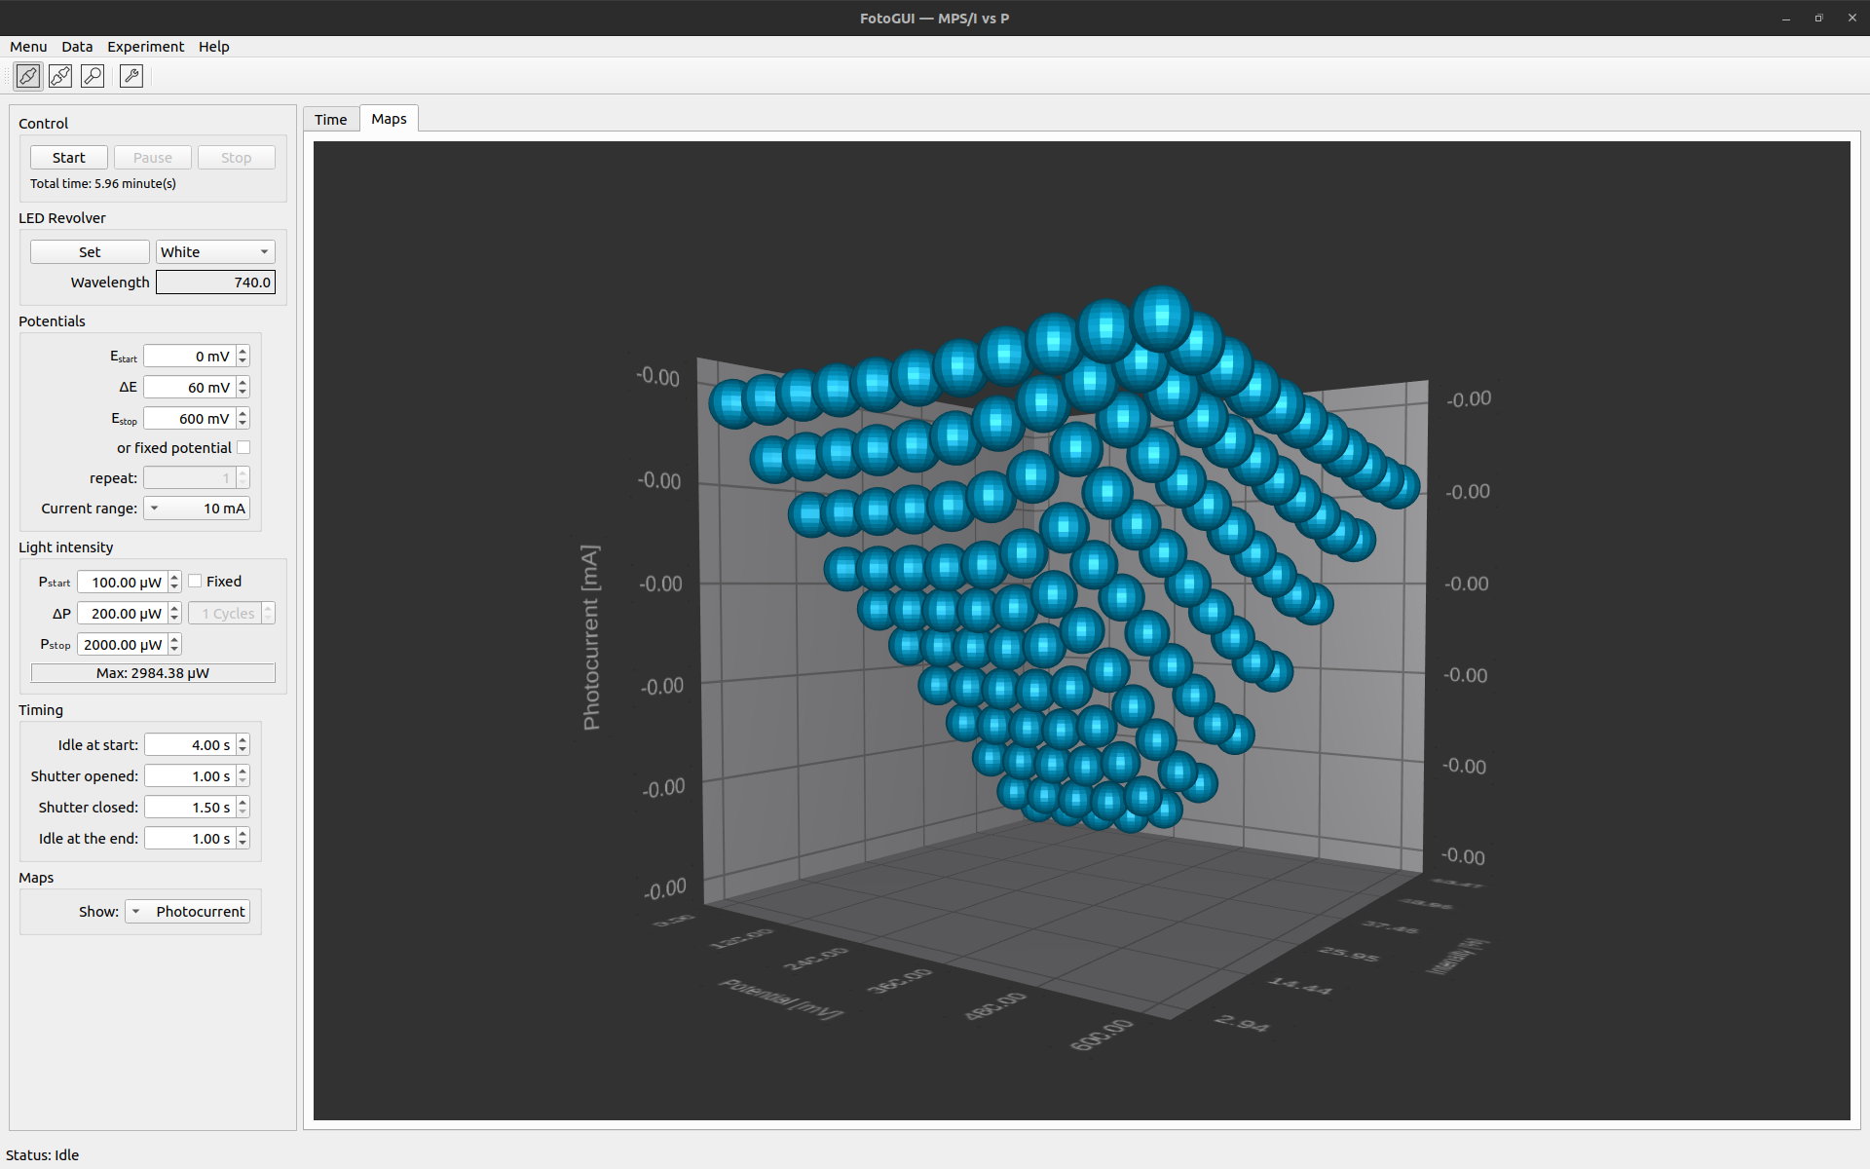Click the Max power progress bar
This screenshot has height=1169, width=1870.
click(153, 673)
